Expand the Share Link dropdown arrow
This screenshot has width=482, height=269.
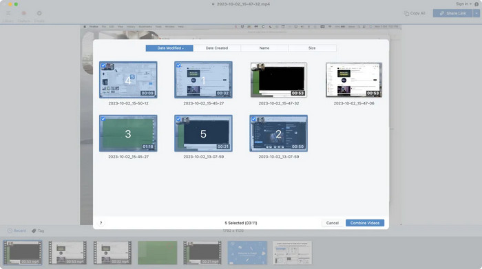pos(476,13)
